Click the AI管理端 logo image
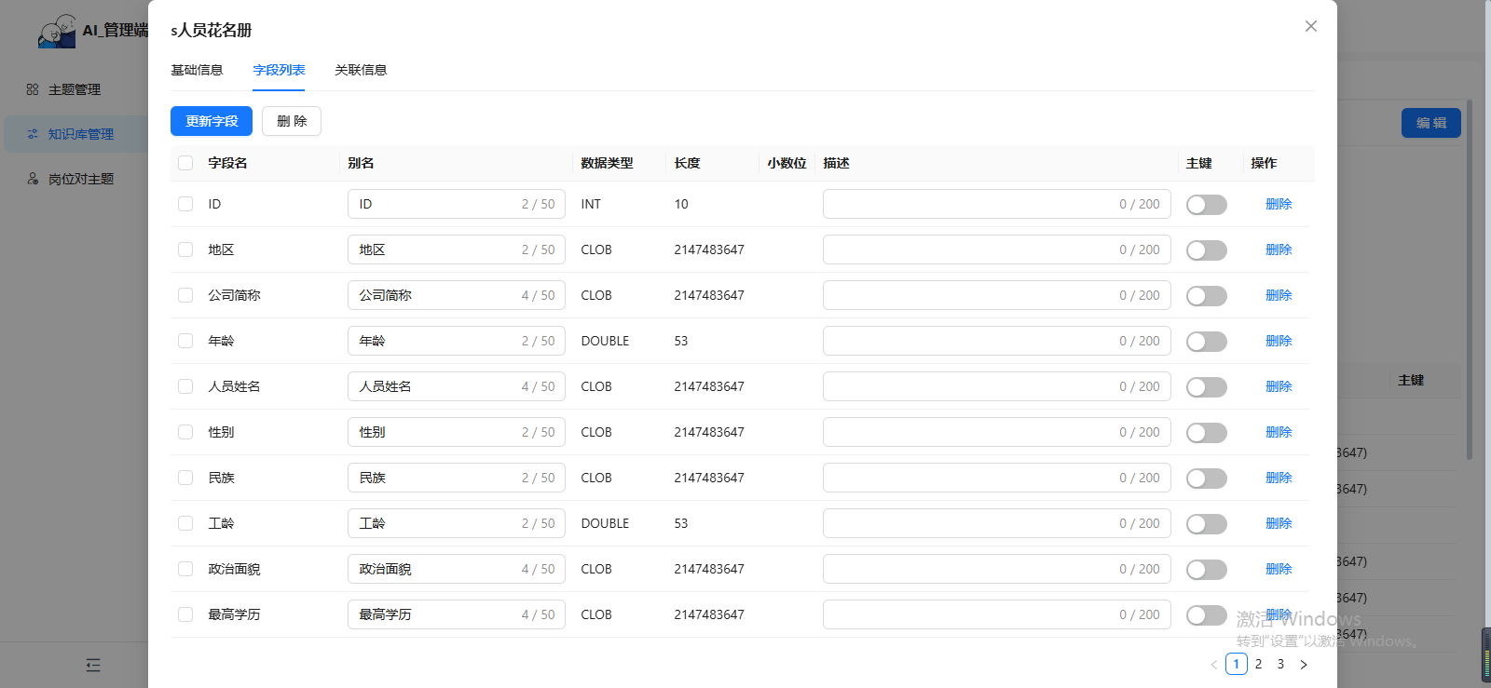 [58, 31]
